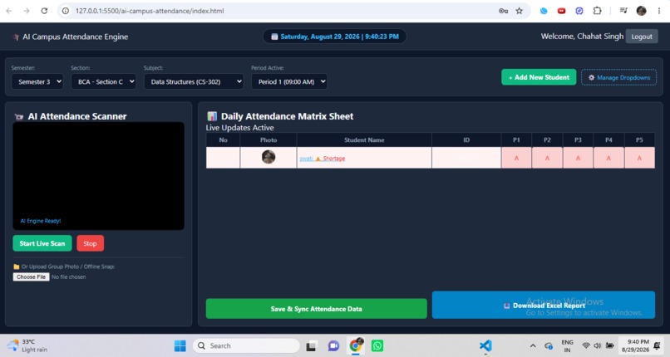Open the purple circular extension icon
The image size is (670, 357).
(579, 11)
